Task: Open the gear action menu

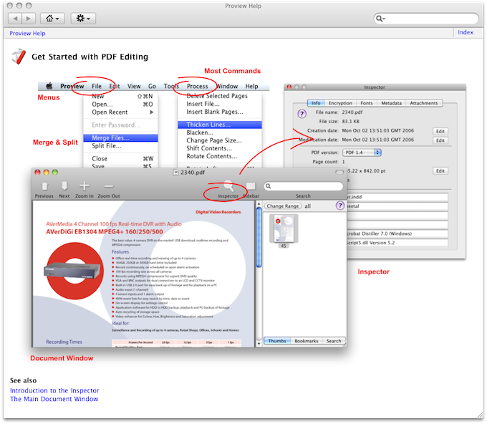Action: coord(82,18)
